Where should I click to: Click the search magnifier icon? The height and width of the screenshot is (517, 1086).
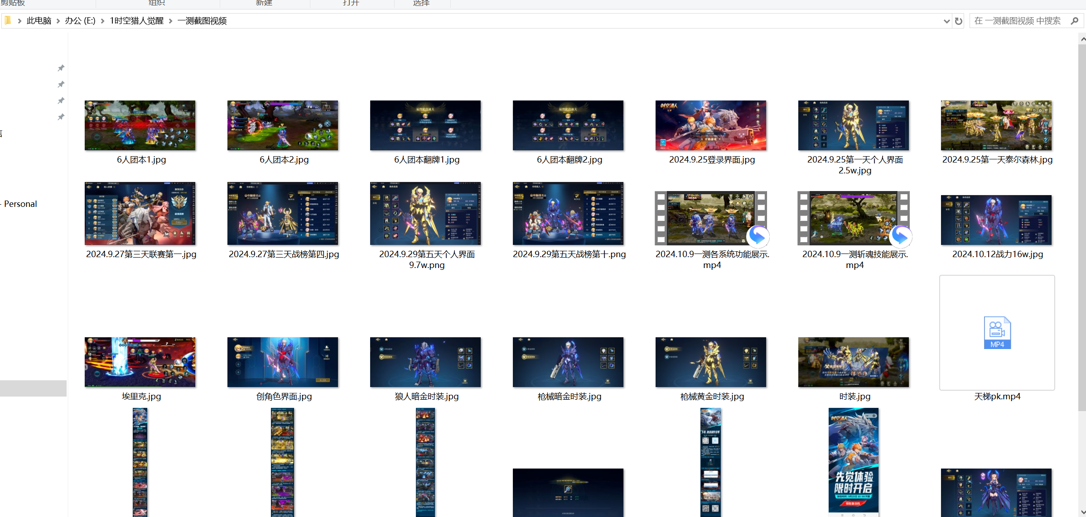click(x=1074, y=21)
